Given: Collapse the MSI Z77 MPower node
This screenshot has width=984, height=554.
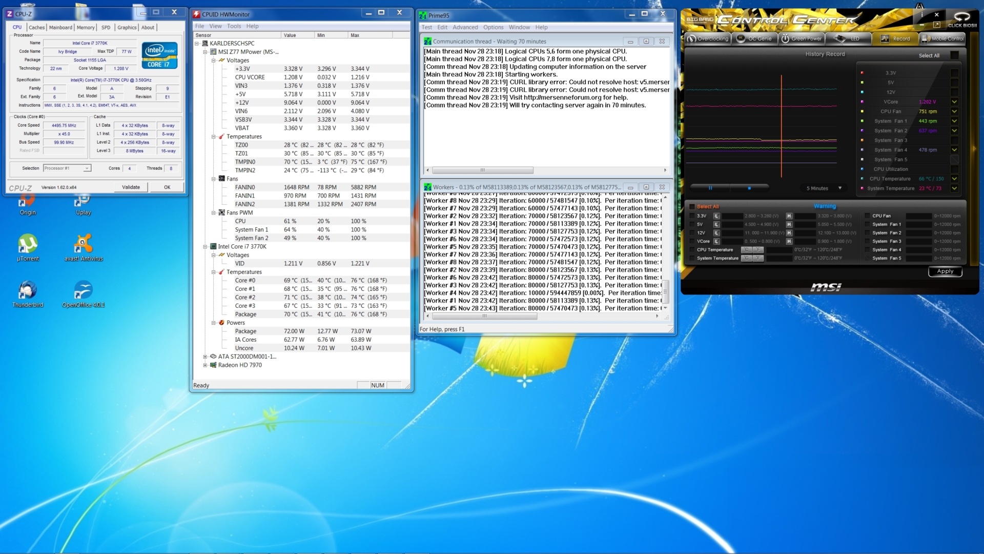Looking at the screenshot, I should tap(205, 52).
